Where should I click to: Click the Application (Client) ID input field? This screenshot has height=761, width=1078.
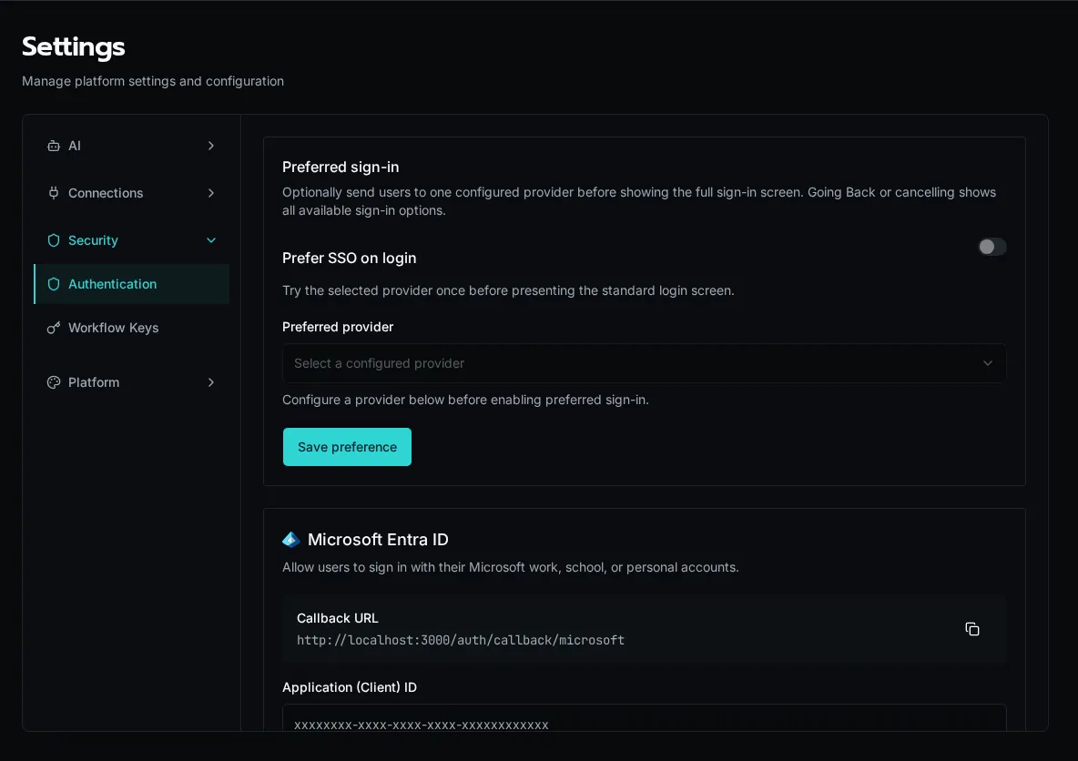(x=645, y=718)
